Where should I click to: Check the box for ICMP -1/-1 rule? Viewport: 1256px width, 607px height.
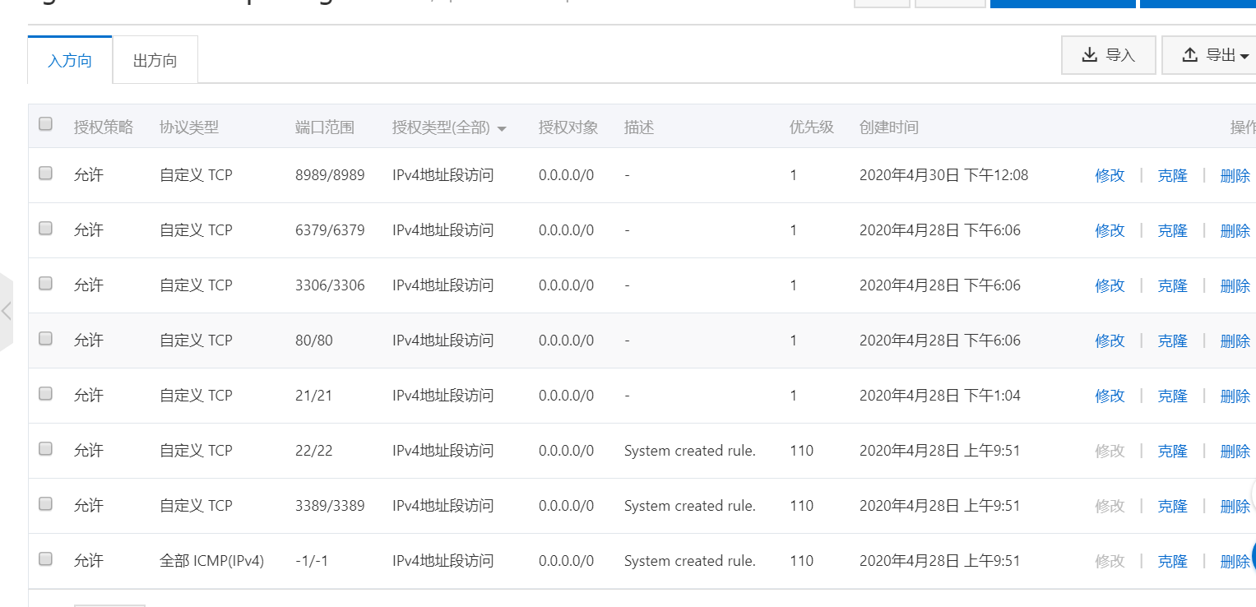click(x=46, y=558)
